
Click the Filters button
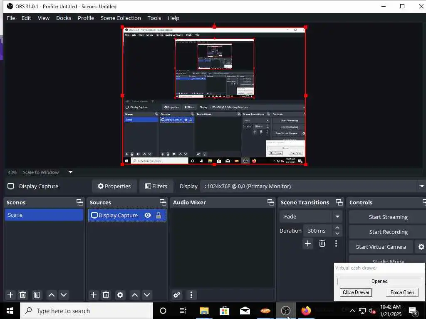(x=156, y=186)
